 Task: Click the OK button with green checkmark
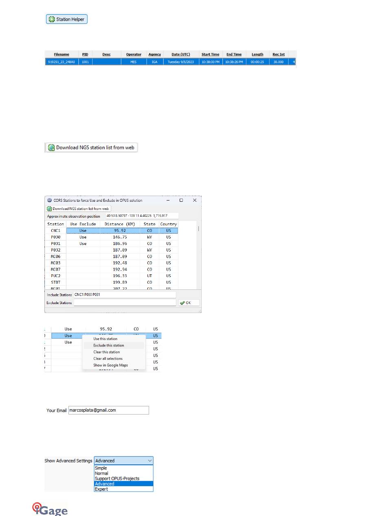[x=189, y=303]
